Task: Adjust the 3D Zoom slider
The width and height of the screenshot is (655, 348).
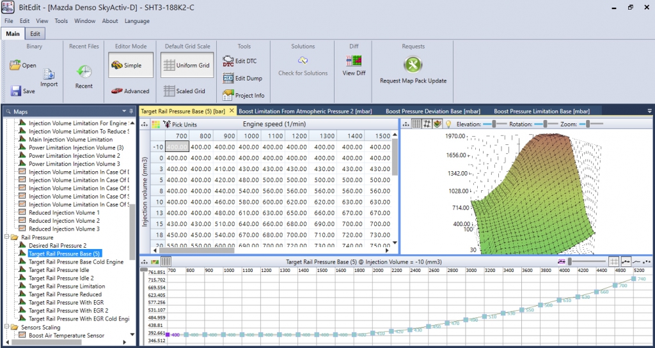Action: coord(588,124)
